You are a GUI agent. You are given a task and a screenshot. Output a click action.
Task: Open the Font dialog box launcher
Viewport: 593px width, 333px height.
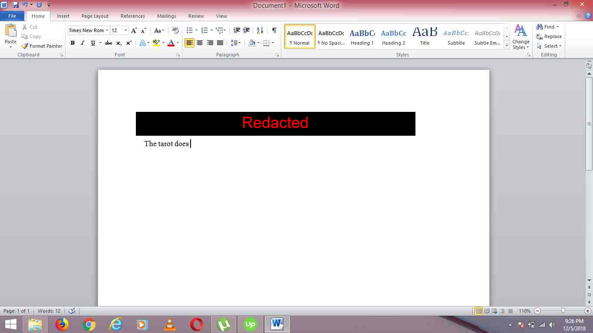(x=178, y=55)
